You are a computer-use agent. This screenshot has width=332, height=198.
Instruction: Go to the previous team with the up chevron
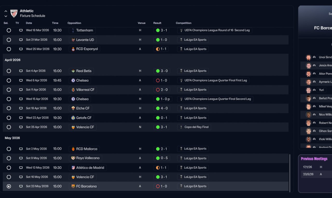point(6,11)
